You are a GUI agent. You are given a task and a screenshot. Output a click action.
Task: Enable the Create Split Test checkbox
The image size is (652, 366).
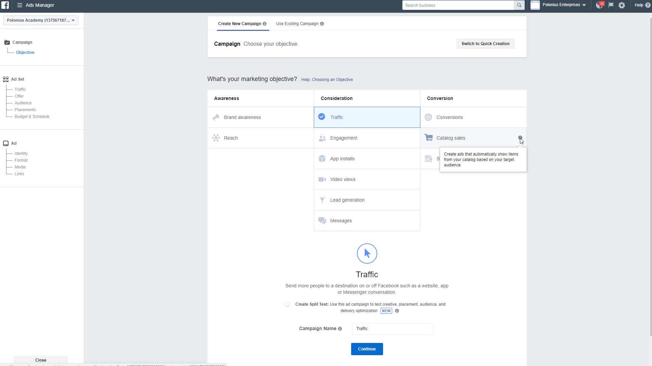click(x=287, y=304)
